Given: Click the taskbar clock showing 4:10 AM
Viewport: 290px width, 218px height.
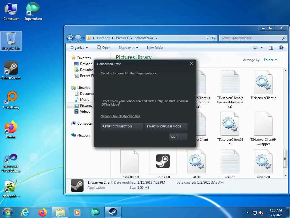Looking at the screenshot, I should [x=276, y=213].
